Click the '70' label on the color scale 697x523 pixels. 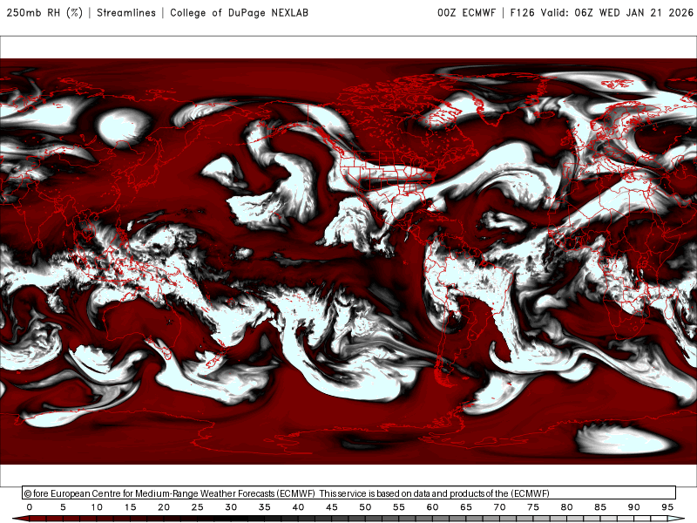pos(499,507)
